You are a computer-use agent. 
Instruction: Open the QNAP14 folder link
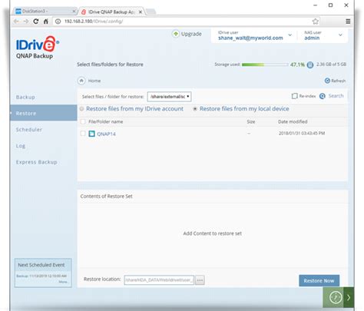(x=106, y=134)
